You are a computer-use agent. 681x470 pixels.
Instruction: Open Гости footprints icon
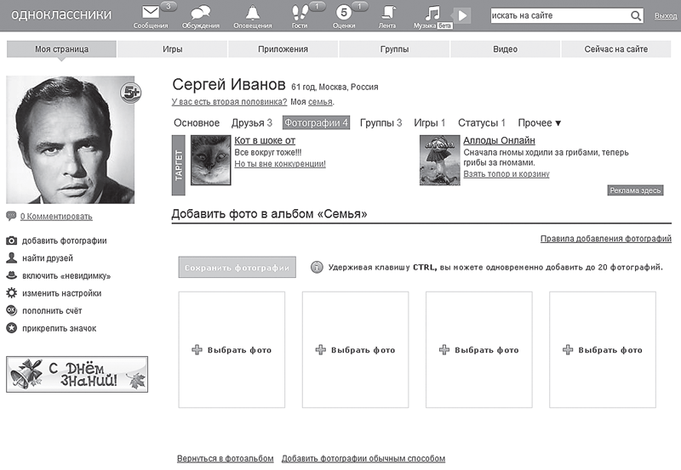coord(300,14)
